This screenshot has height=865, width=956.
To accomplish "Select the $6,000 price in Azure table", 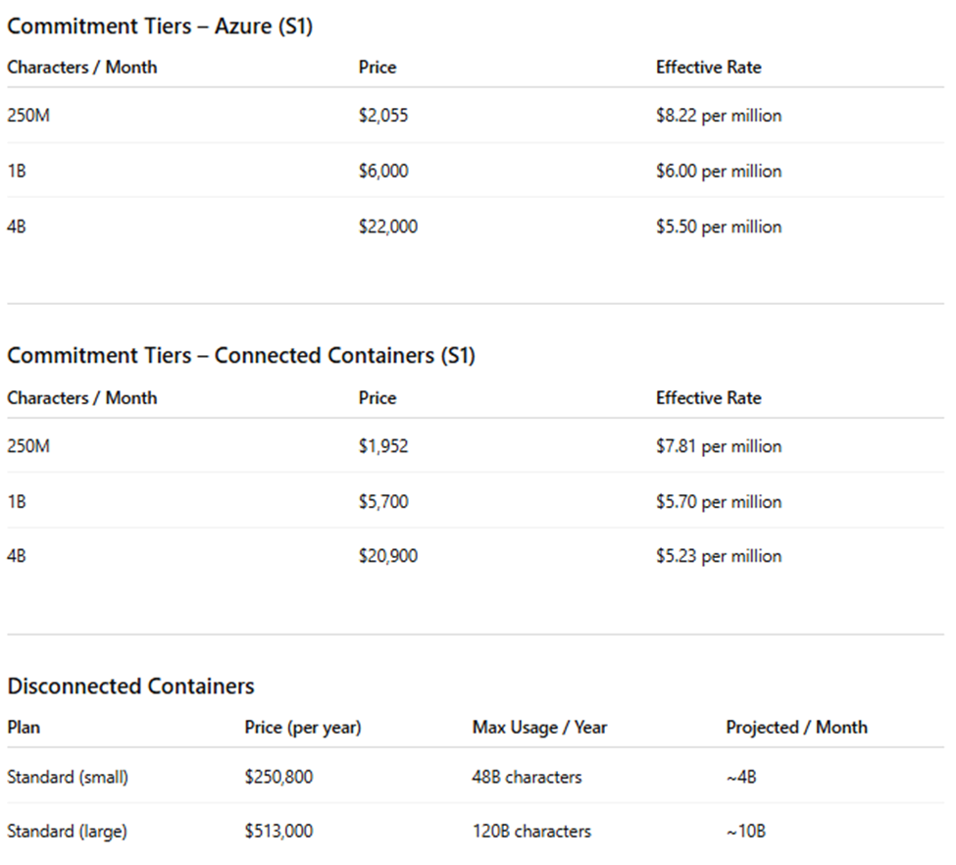I will pyautogui.click(x=382, y=171).
